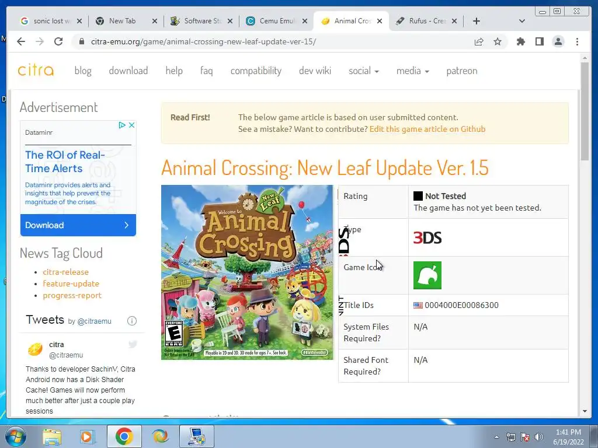Click the Animal Crossing box art image

point(247,272)
